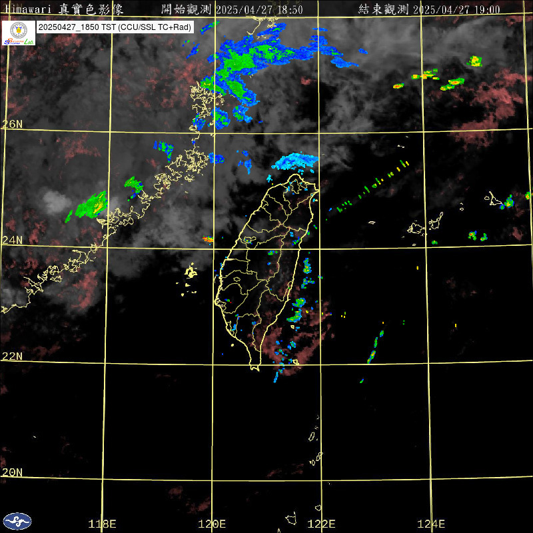Screen dimensions: 533x533
Task: Click the 118E longitude label
Action: coord(102,524)
